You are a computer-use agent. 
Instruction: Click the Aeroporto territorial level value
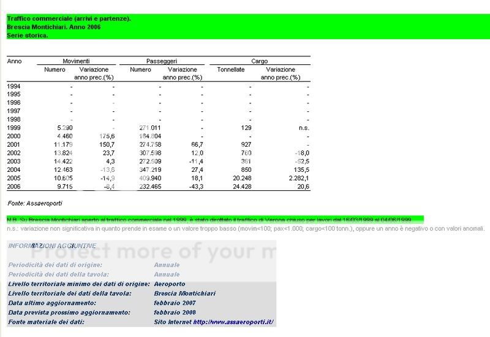(x=170, y=284)
